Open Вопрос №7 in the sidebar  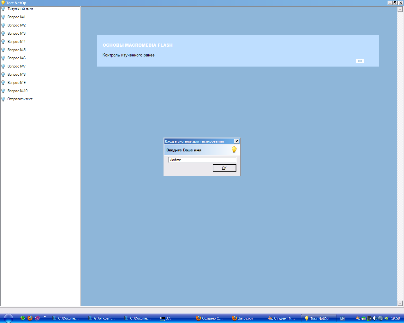coord(16,66)
